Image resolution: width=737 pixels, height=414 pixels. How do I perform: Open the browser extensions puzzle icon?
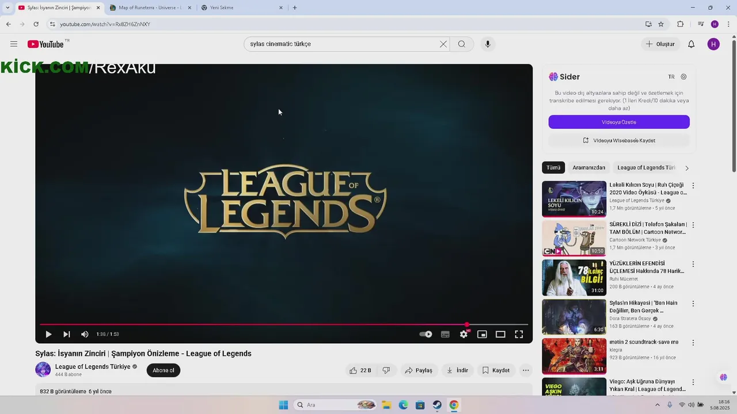(x=681, y=24)
